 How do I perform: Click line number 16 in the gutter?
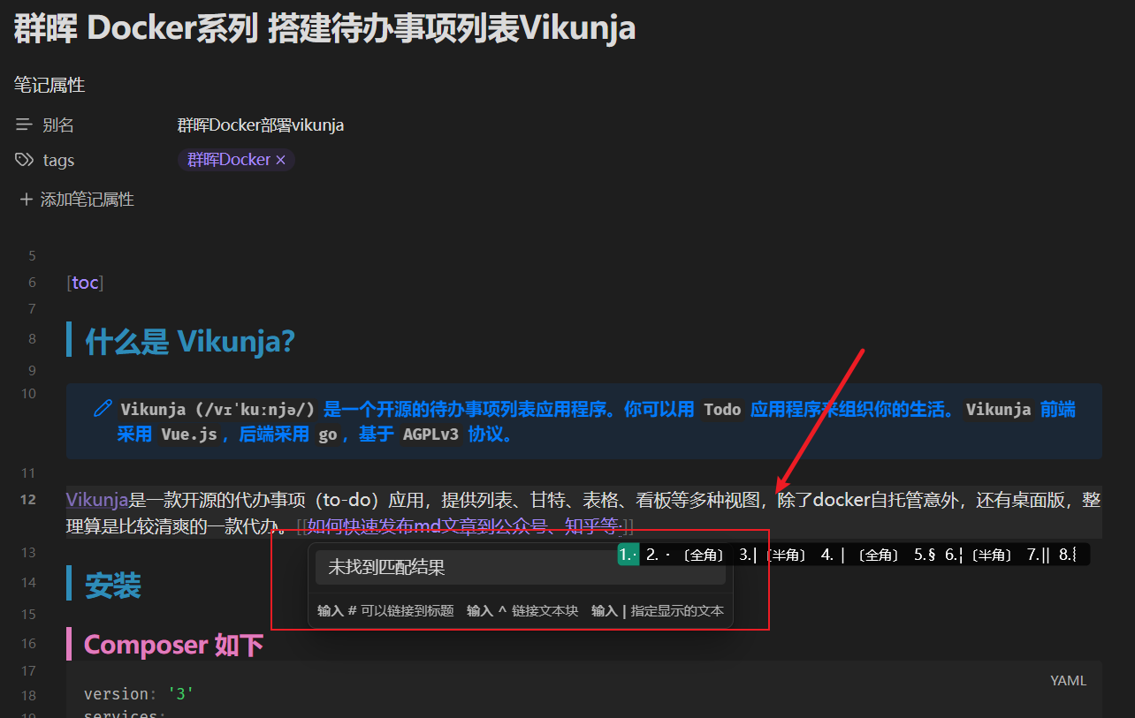pyautogui.click(x=28, y=644)
